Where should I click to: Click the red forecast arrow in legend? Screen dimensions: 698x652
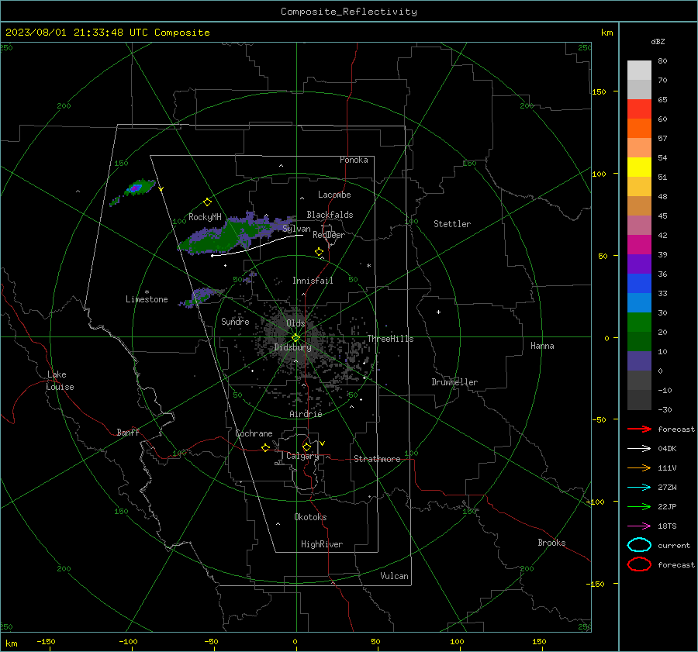(x=639, y=429)
